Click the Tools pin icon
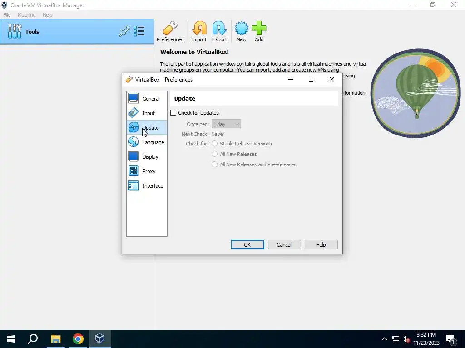The width and height of the screenshot is (465, 348). point(124,31)
